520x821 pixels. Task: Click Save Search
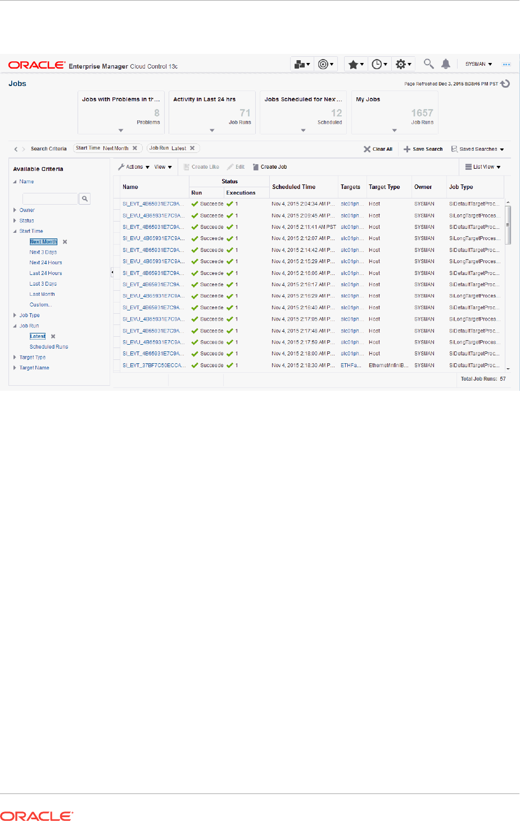point(423,149)
